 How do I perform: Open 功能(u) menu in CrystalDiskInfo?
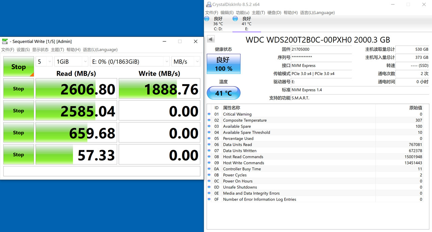coord(243,13)
